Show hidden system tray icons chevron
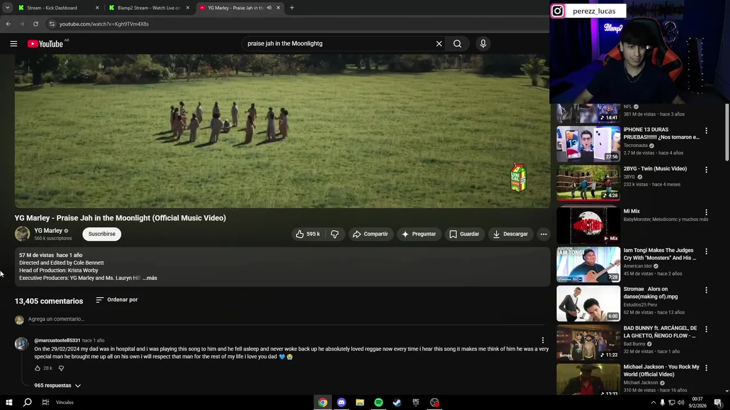Image resolution: width=730 pixels, height=410 pixels. coord(653,403)
